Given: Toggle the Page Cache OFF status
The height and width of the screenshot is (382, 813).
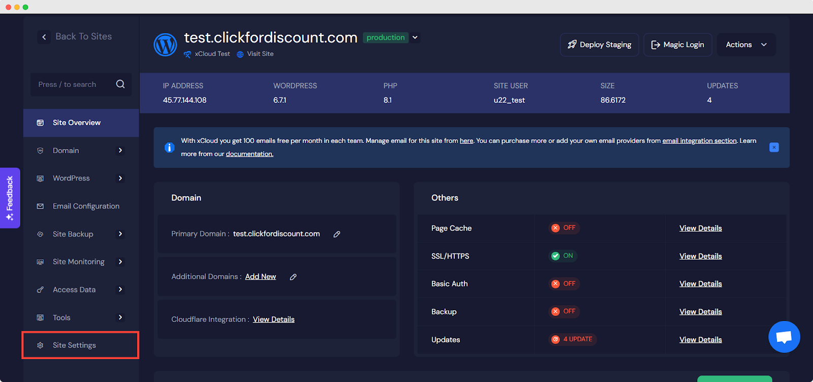Looking at the screenshot, I should point(564,228).
